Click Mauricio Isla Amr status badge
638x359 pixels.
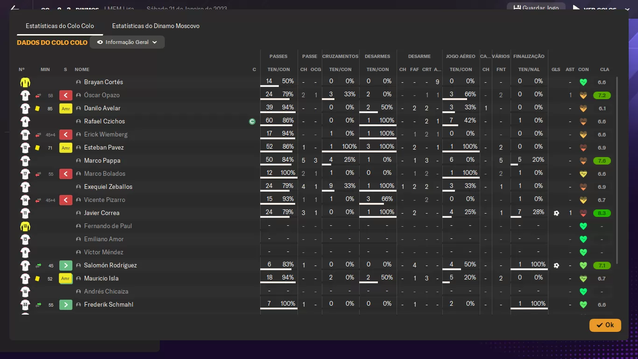[x=65, y=279]
